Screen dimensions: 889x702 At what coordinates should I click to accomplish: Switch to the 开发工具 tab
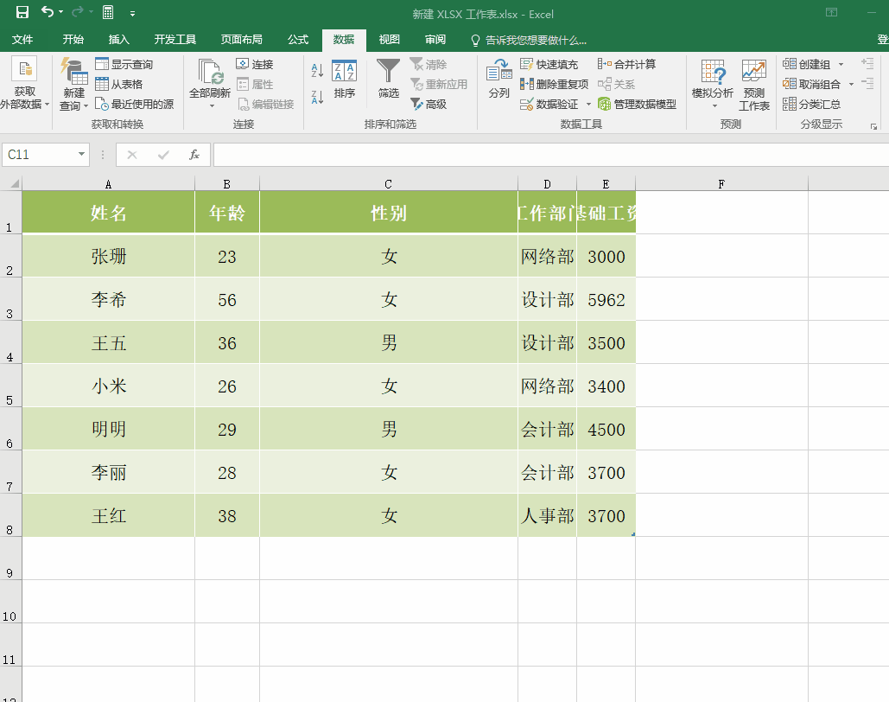tap(175, 39)
